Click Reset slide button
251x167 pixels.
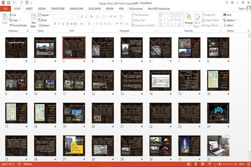(x=43, y=20)
